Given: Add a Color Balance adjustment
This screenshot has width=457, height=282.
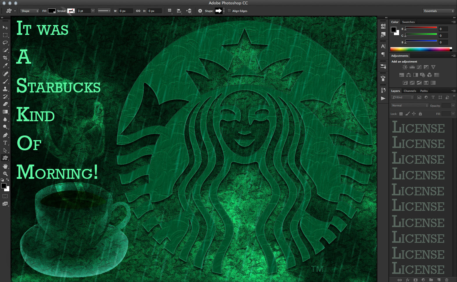Looking at the screenshot, I should pos(408,75).
